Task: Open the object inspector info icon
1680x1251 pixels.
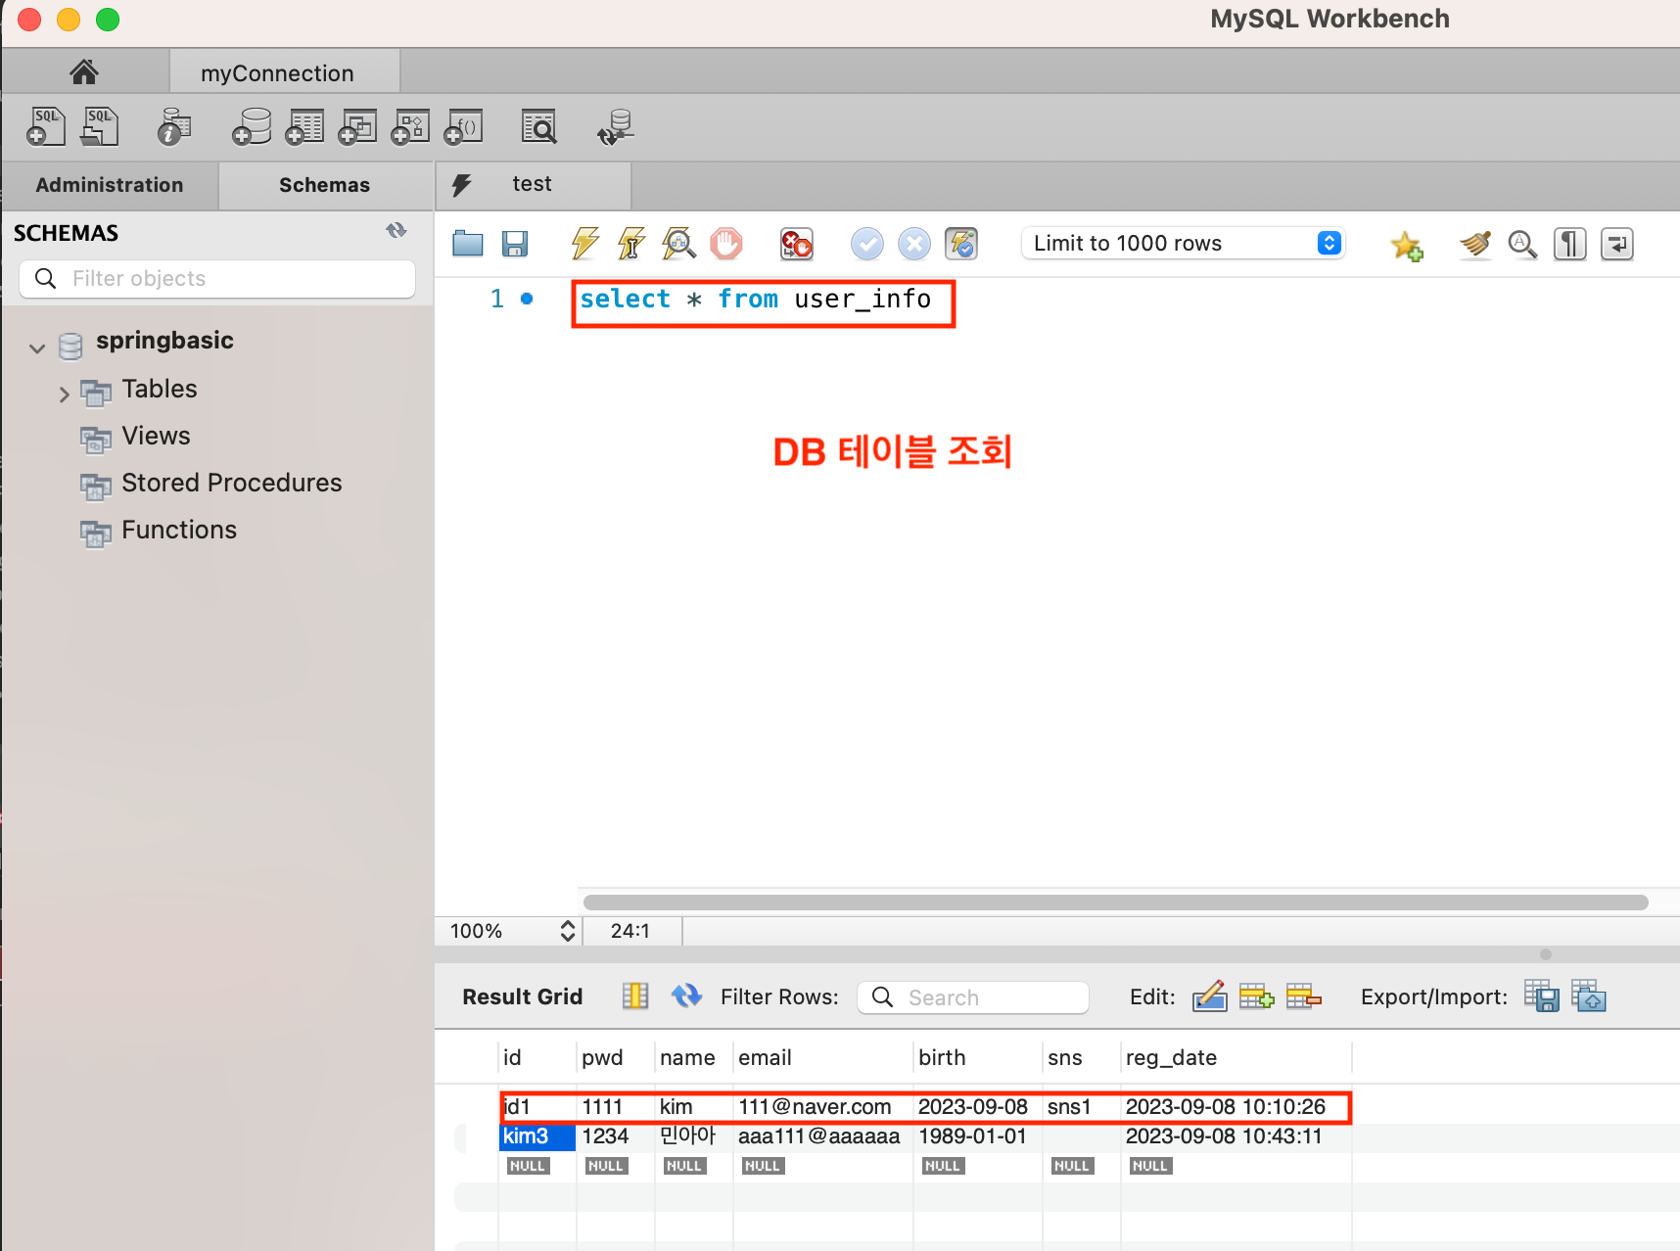Action: (x=174, y=126)
